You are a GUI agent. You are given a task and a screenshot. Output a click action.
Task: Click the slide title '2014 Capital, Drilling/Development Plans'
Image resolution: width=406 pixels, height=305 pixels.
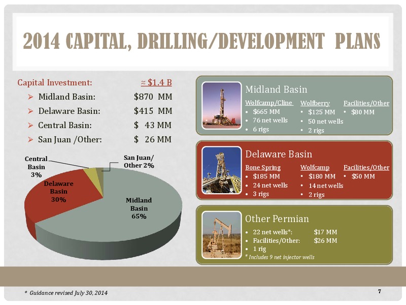(201, 41)
